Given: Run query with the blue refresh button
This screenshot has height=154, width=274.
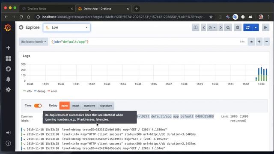Looking at the screenshot, I should click(x=248, y=27).
